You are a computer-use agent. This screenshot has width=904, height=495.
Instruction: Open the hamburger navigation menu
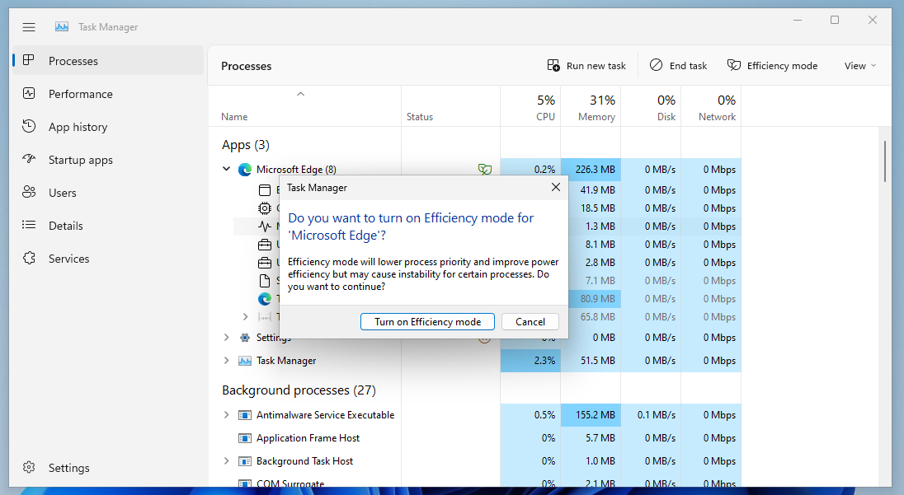[x=29, y=27]
